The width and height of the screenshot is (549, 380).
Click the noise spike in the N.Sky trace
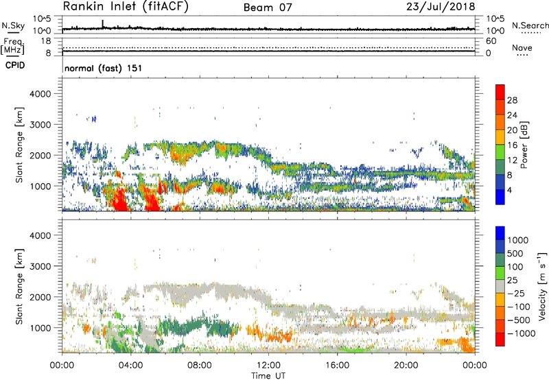[102, 23]
